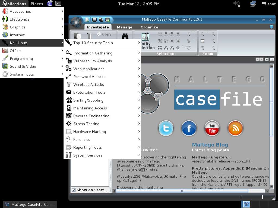This screenshot has width=278, height=208.
Task: Open the YouTube channel icon
Action: click(x=212, y=128)
